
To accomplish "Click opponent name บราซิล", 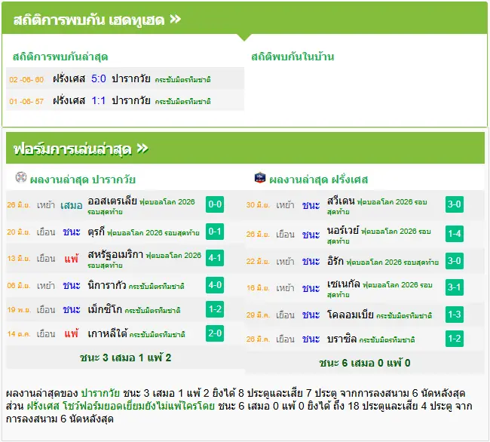I will click(341, 339).
